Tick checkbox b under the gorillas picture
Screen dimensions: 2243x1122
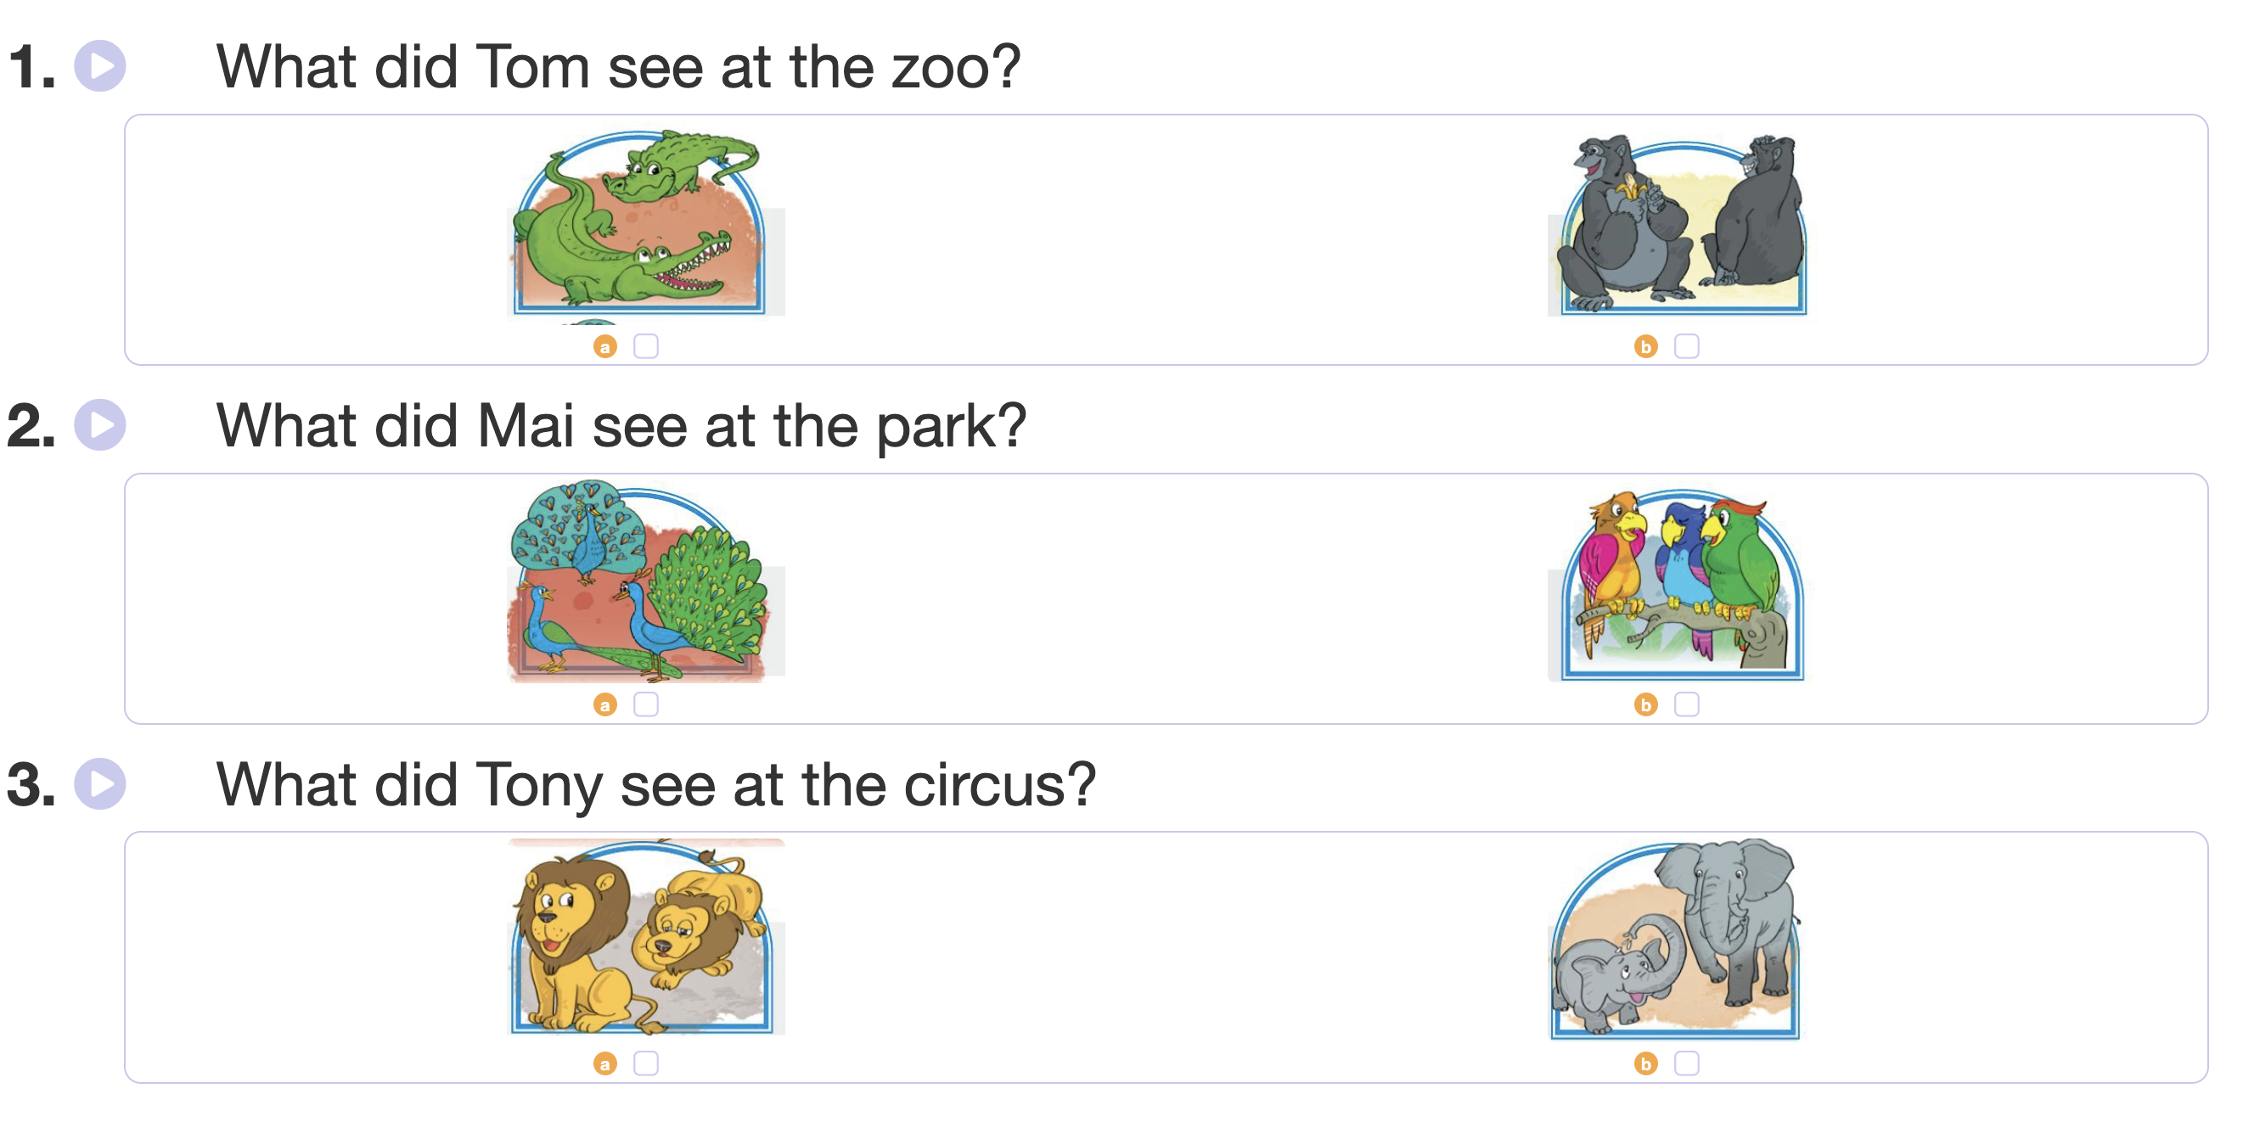point(1686,346)
